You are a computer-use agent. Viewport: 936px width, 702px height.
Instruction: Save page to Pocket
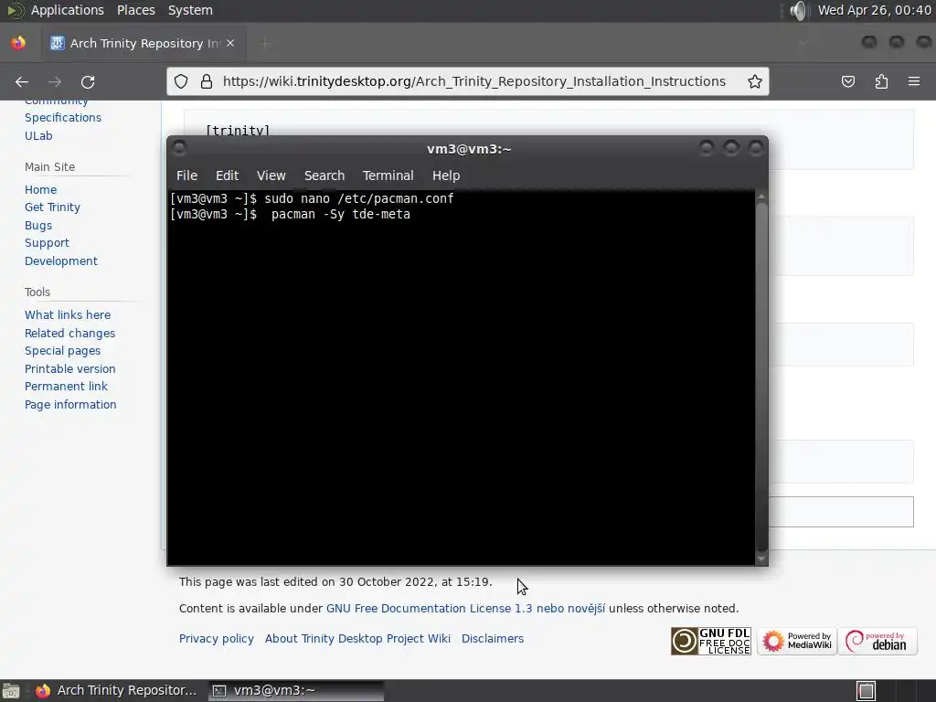847,81
